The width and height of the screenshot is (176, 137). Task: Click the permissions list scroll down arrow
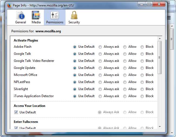[x=159, y=126]
